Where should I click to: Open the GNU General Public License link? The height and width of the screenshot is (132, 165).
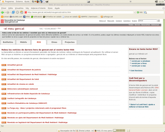pos(144,89)
